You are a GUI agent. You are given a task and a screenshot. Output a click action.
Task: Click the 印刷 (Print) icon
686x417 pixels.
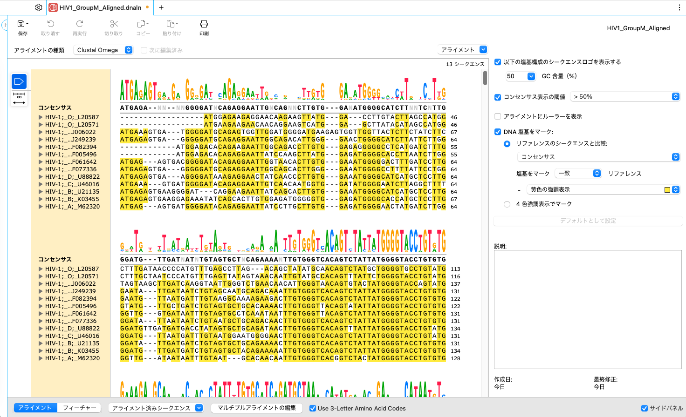point(204,24)
